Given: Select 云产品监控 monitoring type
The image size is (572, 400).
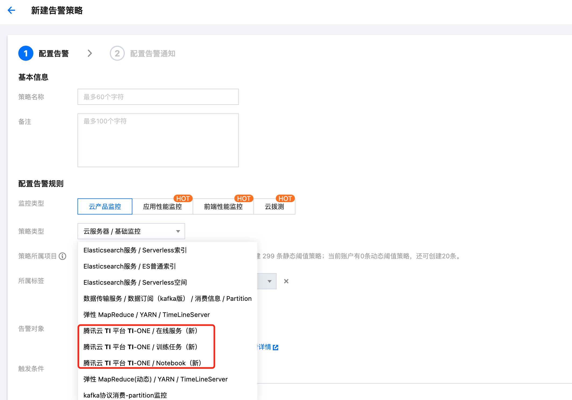Looking at the screenshot, I should (x=105, y=206).
